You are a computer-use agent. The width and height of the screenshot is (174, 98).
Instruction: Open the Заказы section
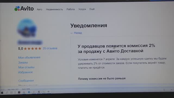pos(23,62)
